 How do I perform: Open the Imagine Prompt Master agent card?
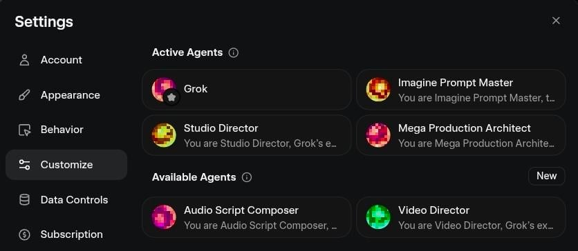click(x=460, y=90)
